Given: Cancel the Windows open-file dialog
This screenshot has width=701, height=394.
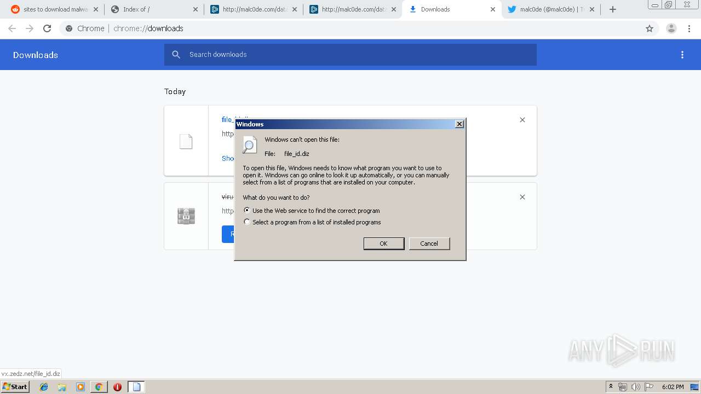Looking at the screenshot, I should pyautogui.click(x=429, y=244).
